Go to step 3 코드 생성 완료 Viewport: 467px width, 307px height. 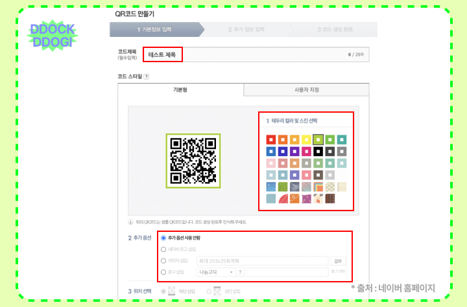click(x=335, y=29)
